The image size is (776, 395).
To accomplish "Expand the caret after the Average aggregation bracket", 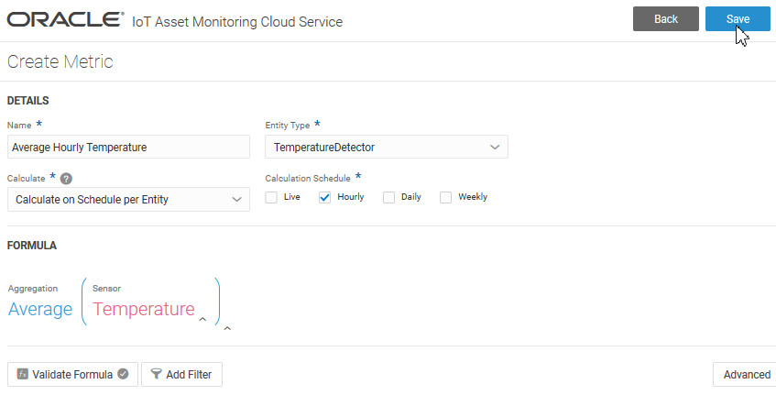I will click(227, 328).
